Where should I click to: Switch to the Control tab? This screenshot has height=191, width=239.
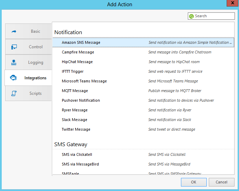tap(29, 47)
